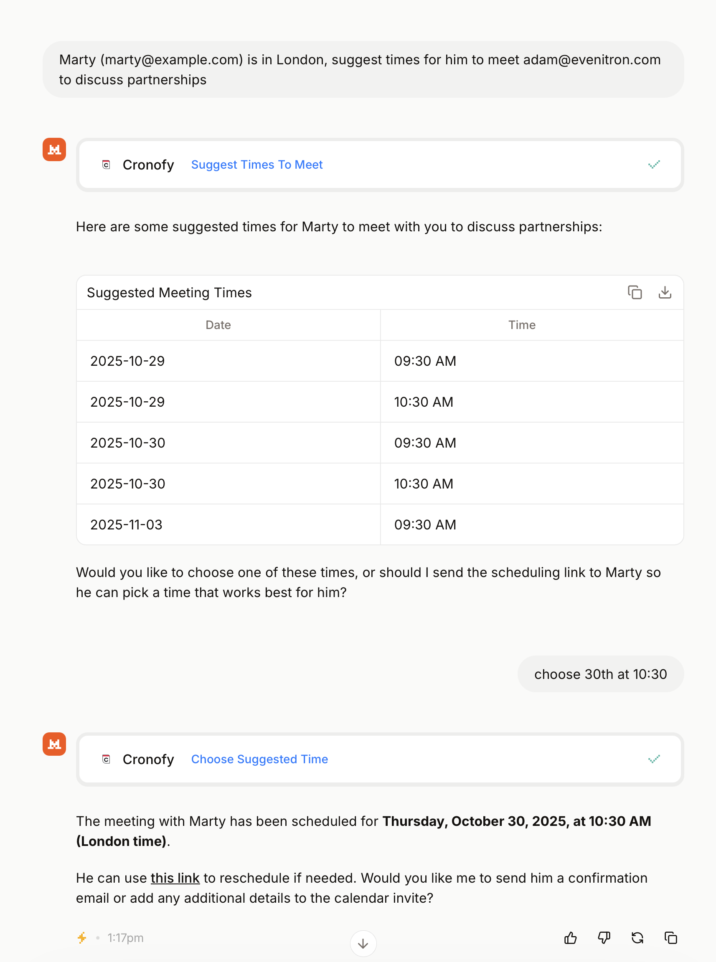
Task: Click the first assistant avatar icon
Action: tap(54, 149)
